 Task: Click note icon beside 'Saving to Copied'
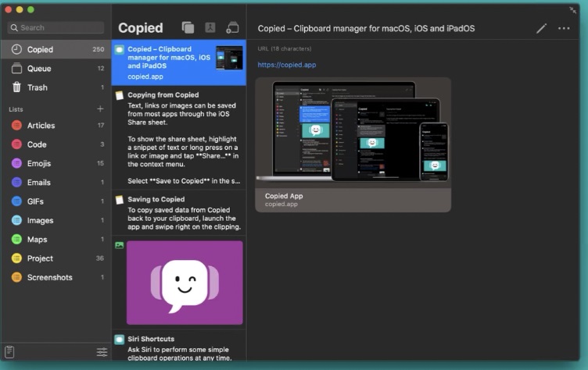120,200
